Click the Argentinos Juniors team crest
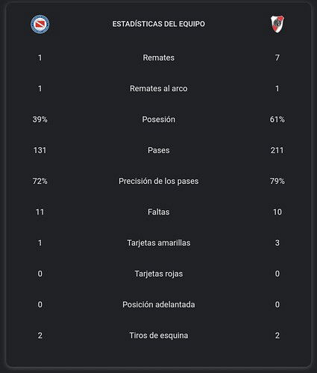This screenshot has height=373, width=317. (x=40, y=24)
